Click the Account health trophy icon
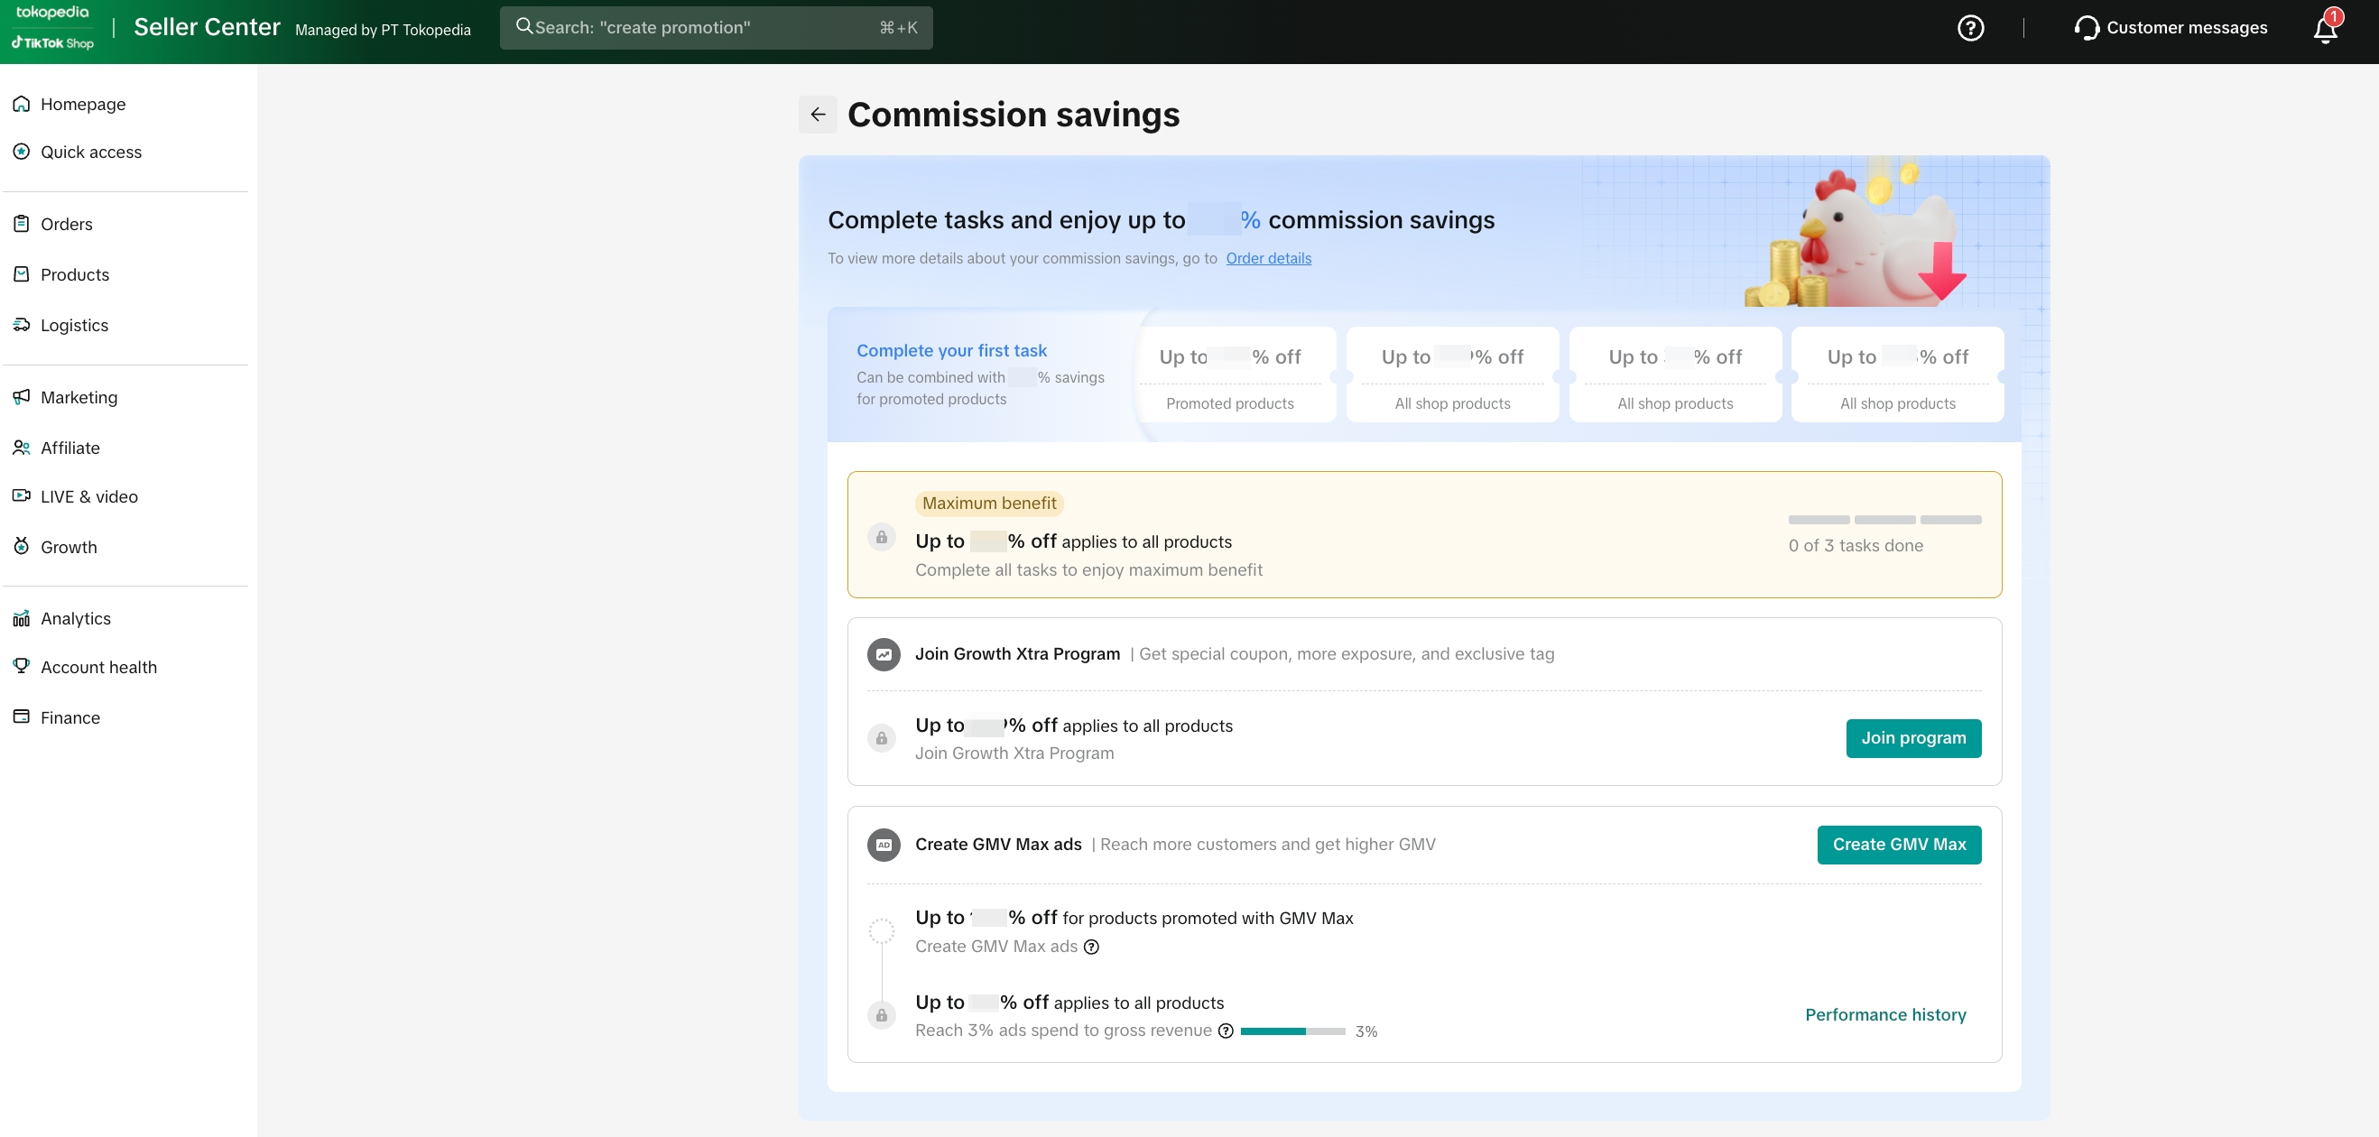The image size is (2379, 1137). [22, 666]
